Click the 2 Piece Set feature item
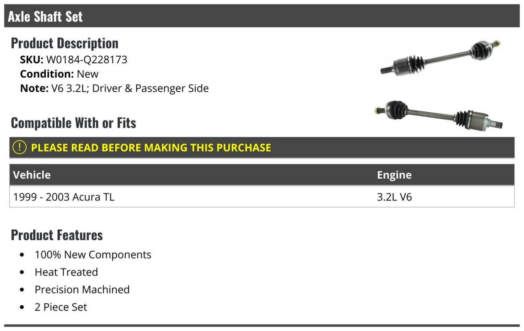This screenshot has height=331, width=524. coord(61,307)
